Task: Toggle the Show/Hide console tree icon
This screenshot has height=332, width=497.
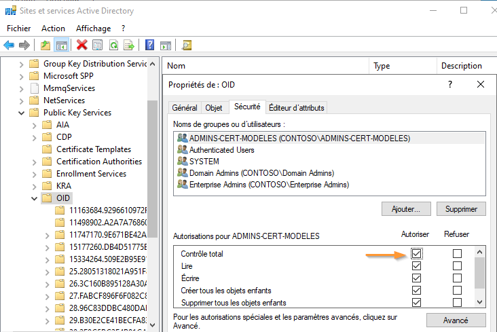Action: 61,45
